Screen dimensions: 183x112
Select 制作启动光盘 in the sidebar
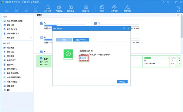[12, 29]
